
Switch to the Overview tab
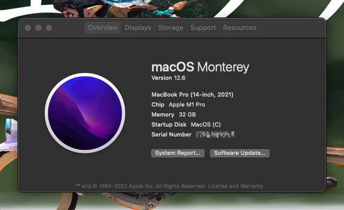103,28
